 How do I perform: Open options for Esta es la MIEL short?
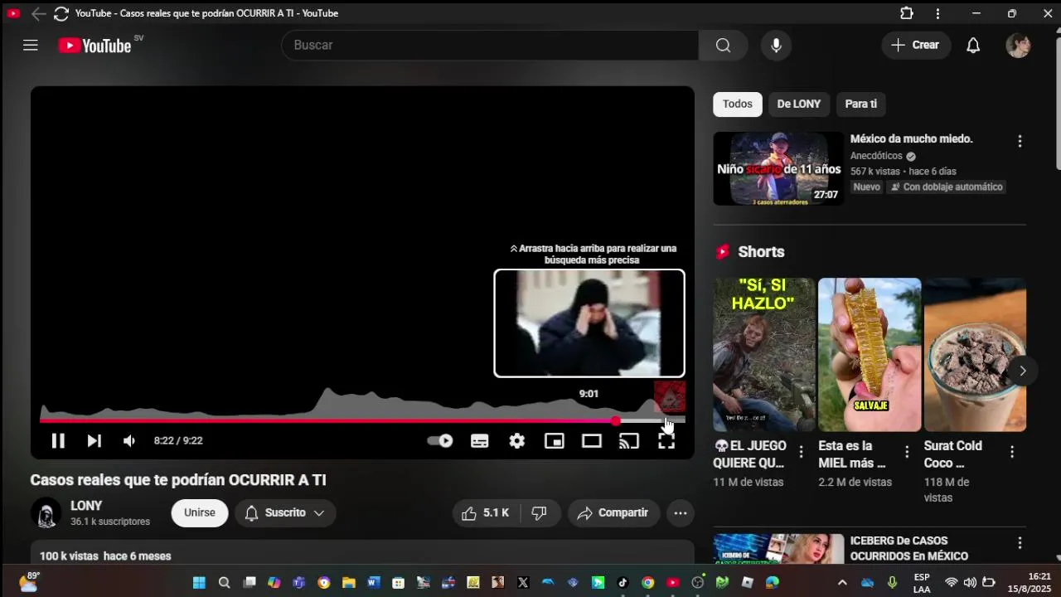coord(907,452)
